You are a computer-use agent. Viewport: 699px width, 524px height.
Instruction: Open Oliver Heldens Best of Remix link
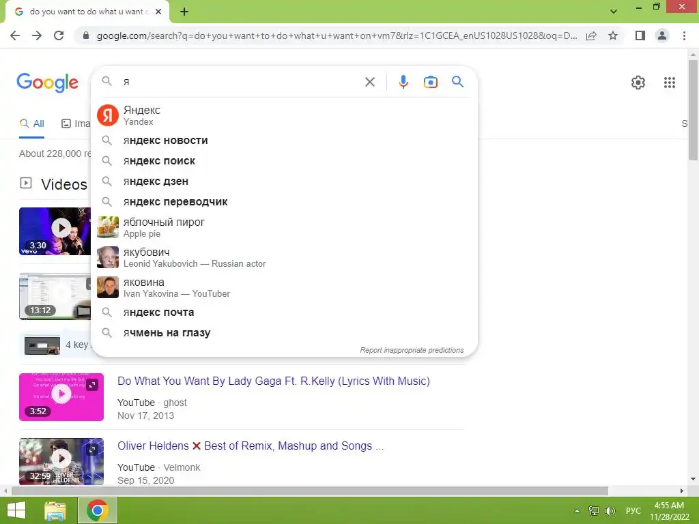point(251,446)
